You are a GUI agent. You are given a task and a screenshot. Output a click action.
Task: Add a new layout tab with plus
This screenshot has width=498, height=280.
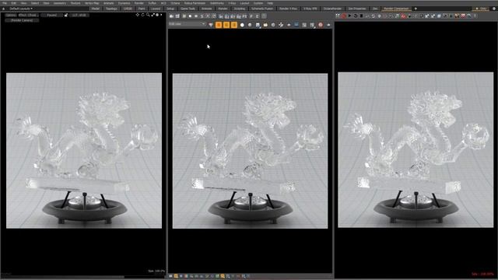[x=416, y=9]
